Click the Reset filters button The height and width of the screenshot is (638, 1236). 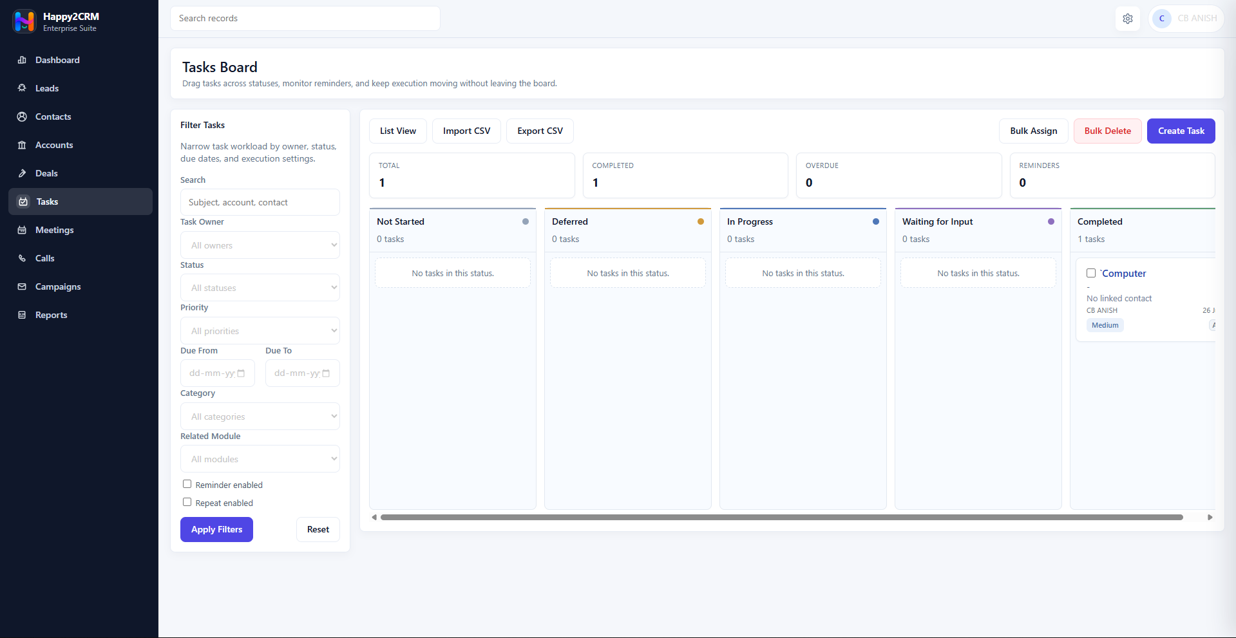[x=318, y=529]
